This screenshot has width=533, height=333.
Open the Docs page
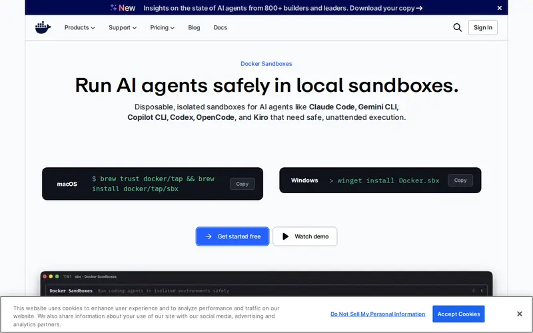221,27
